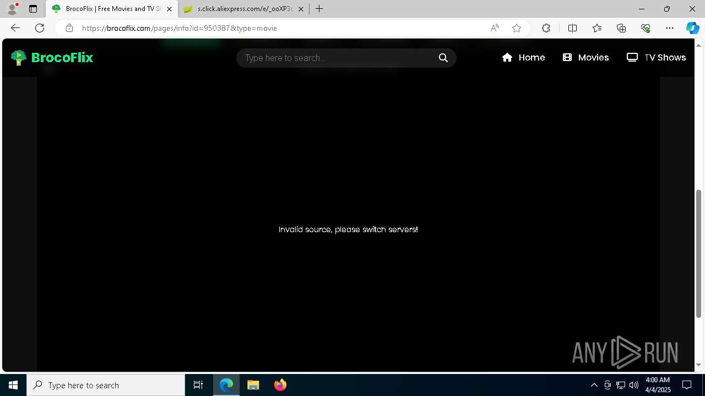Open File Explorer from taskbar

tap(253, 385)
